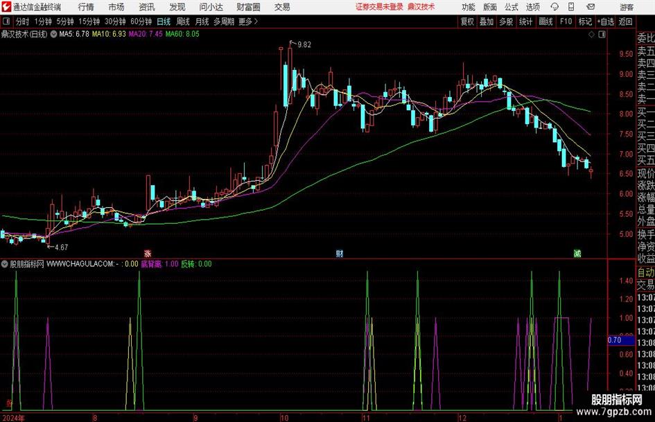
Task: Click the 2024年 date label on time axis
Action: click(x=13, y=418)
